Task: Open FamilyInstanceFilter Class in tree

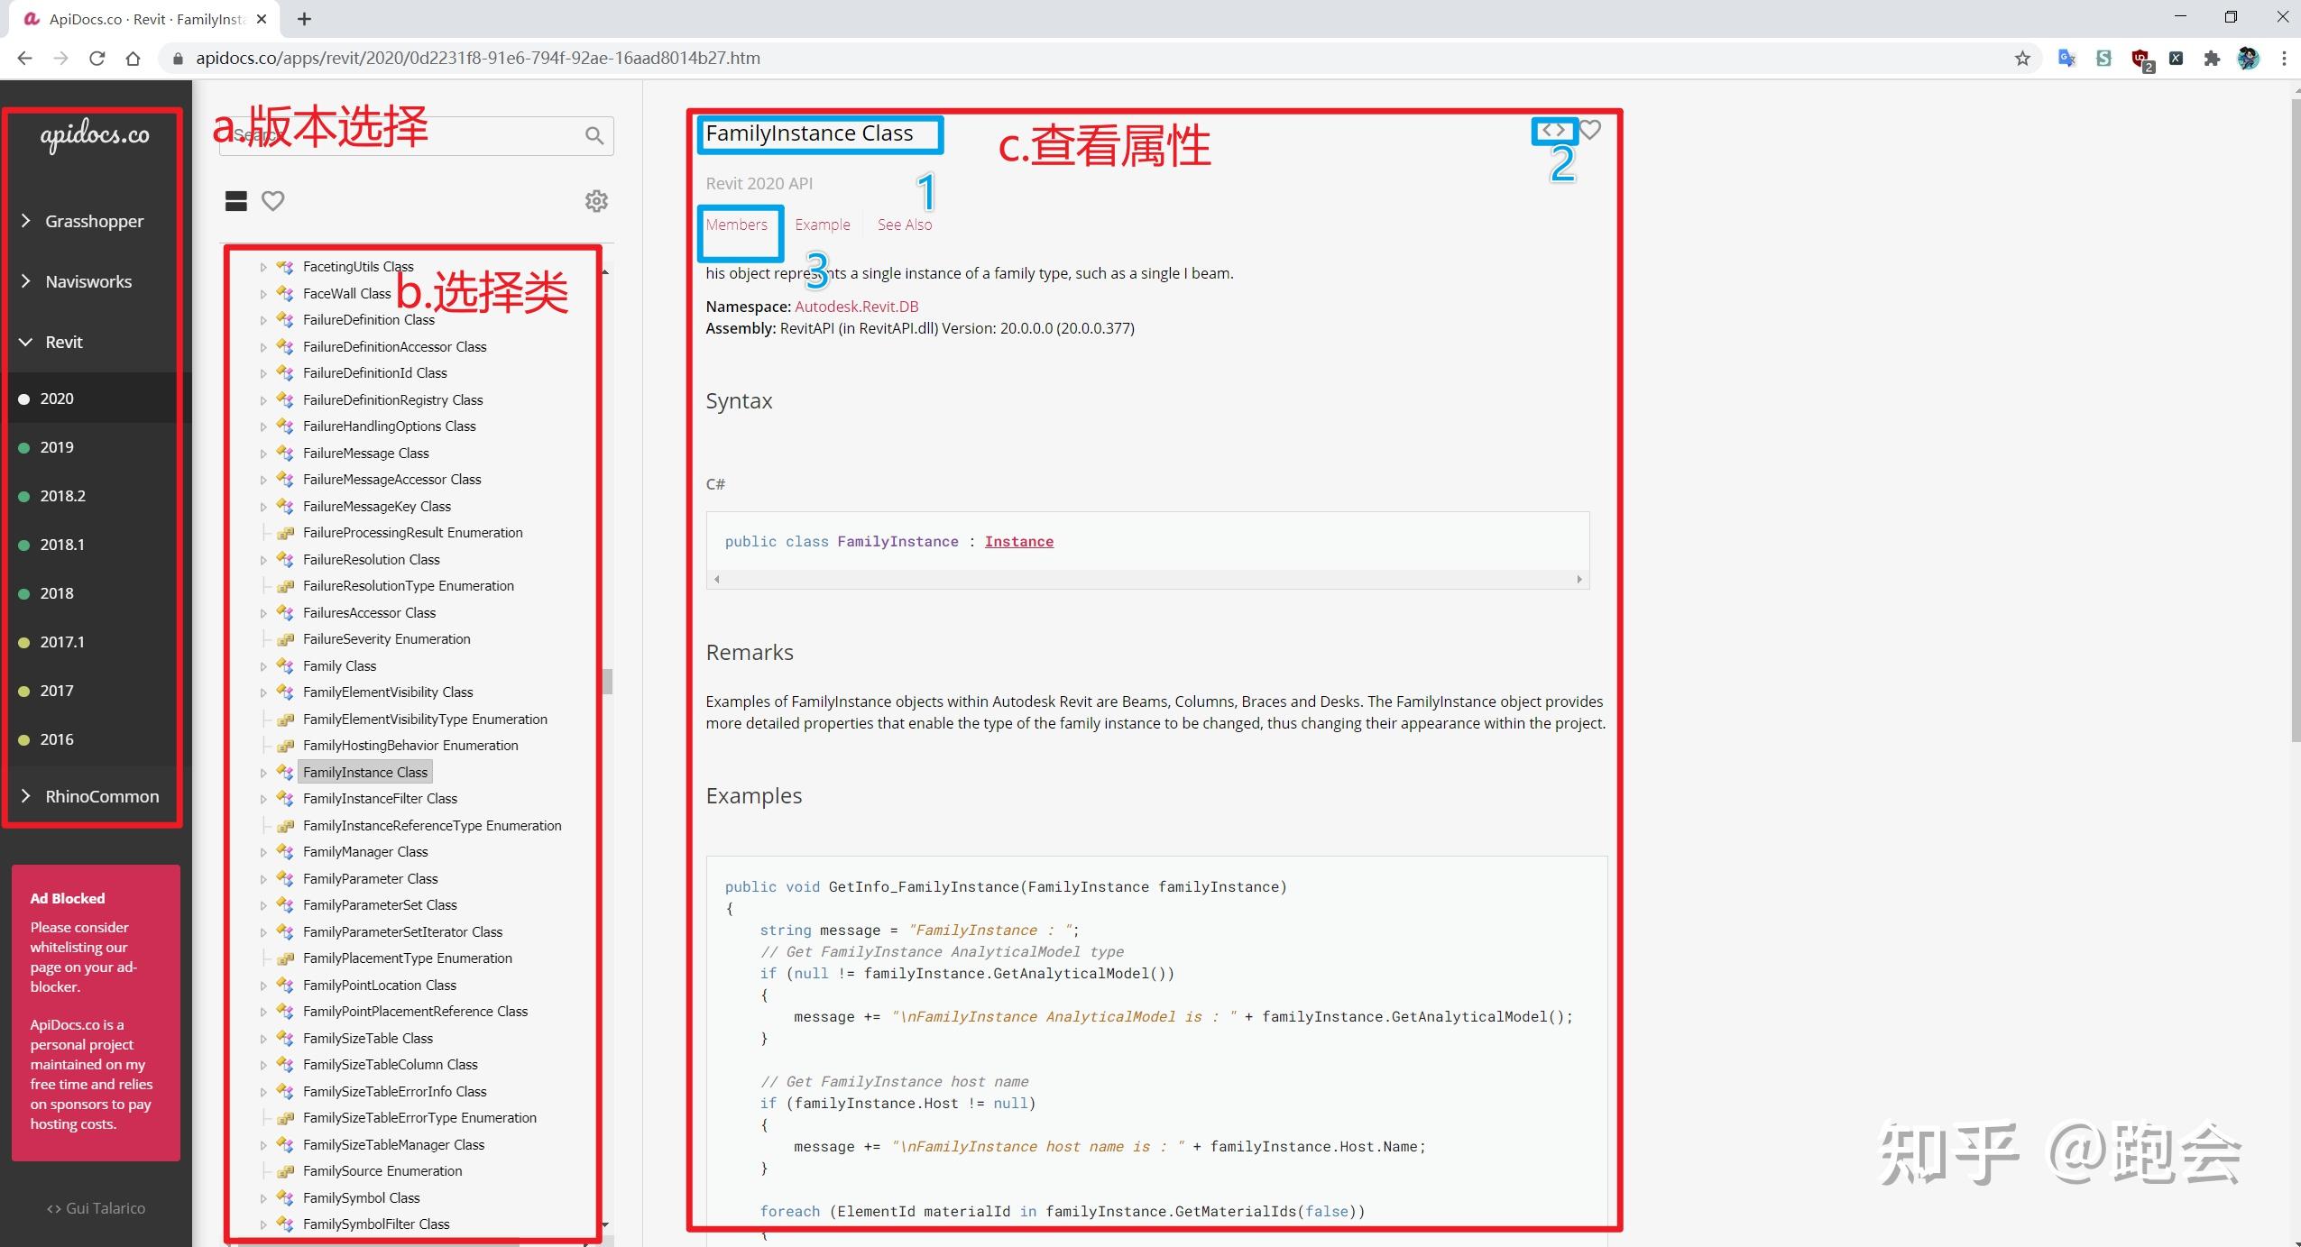Action: coord(380,799)
